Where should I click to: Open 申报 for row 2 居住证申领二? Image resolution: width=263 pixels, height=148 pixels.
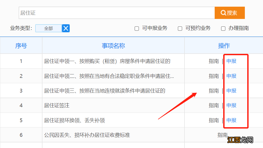(x=231, y=76)
